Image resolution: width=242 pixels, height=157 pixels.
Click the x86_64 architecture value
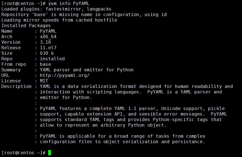coord(48,37)
